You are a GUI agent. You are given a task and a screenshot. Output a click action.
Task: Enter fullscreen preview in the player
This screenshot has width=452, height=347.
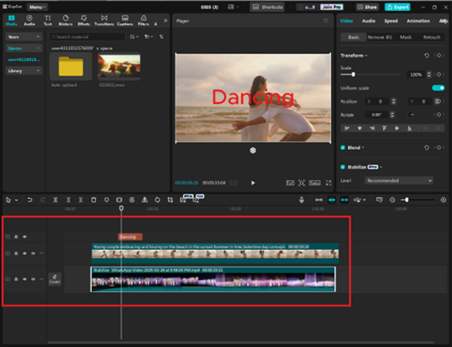328,183
